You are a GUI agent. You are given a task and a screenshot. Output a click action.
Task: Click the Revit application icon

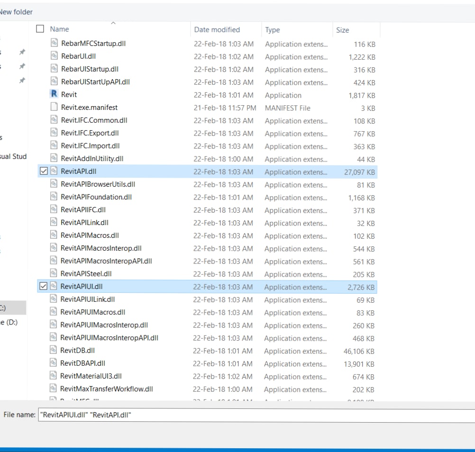[55, 94]
